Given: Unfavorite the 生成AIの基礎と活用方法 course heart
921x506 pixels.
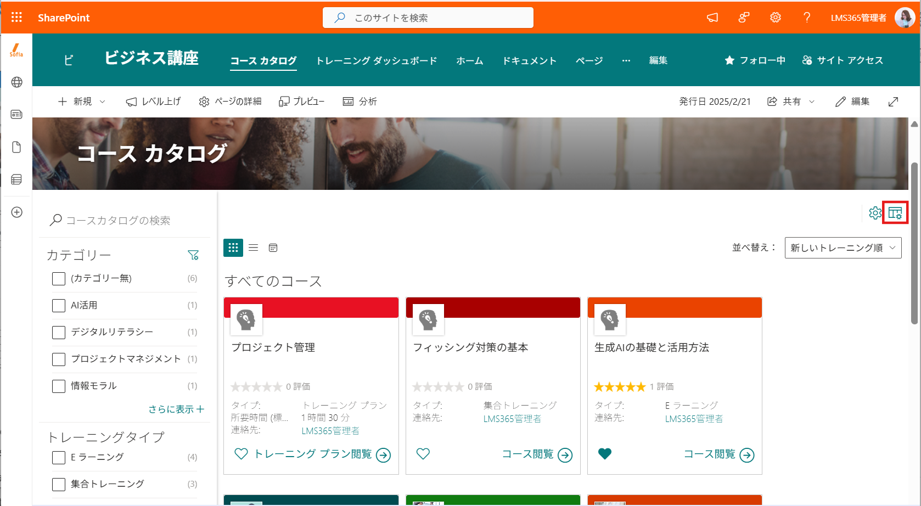Looking at the screenshot, I should coord(604,454).
